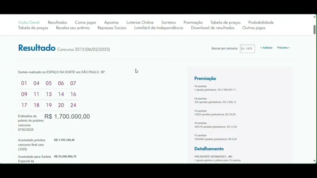Open the Premiação navigation link
This screenshot has width=317, height=178.
pyautogui.click(x=193, y=22)
